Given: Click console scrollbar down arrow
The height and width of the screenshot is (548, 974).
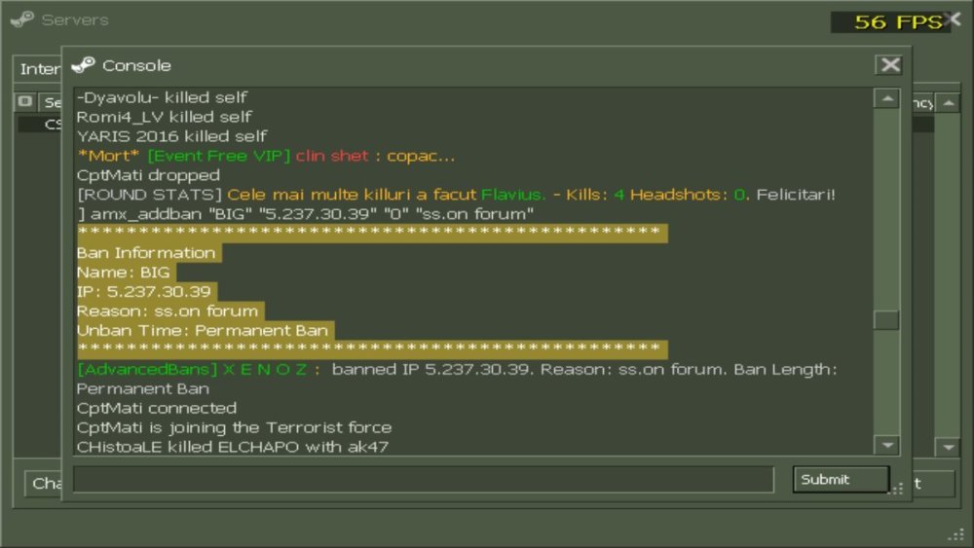Looking at the screenshot, I should tap(887, 445).
